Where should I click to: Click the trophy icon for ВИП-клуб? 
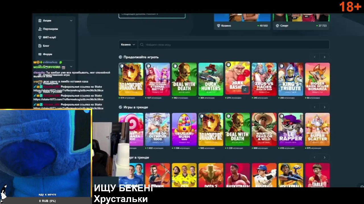tap(40, 37)
